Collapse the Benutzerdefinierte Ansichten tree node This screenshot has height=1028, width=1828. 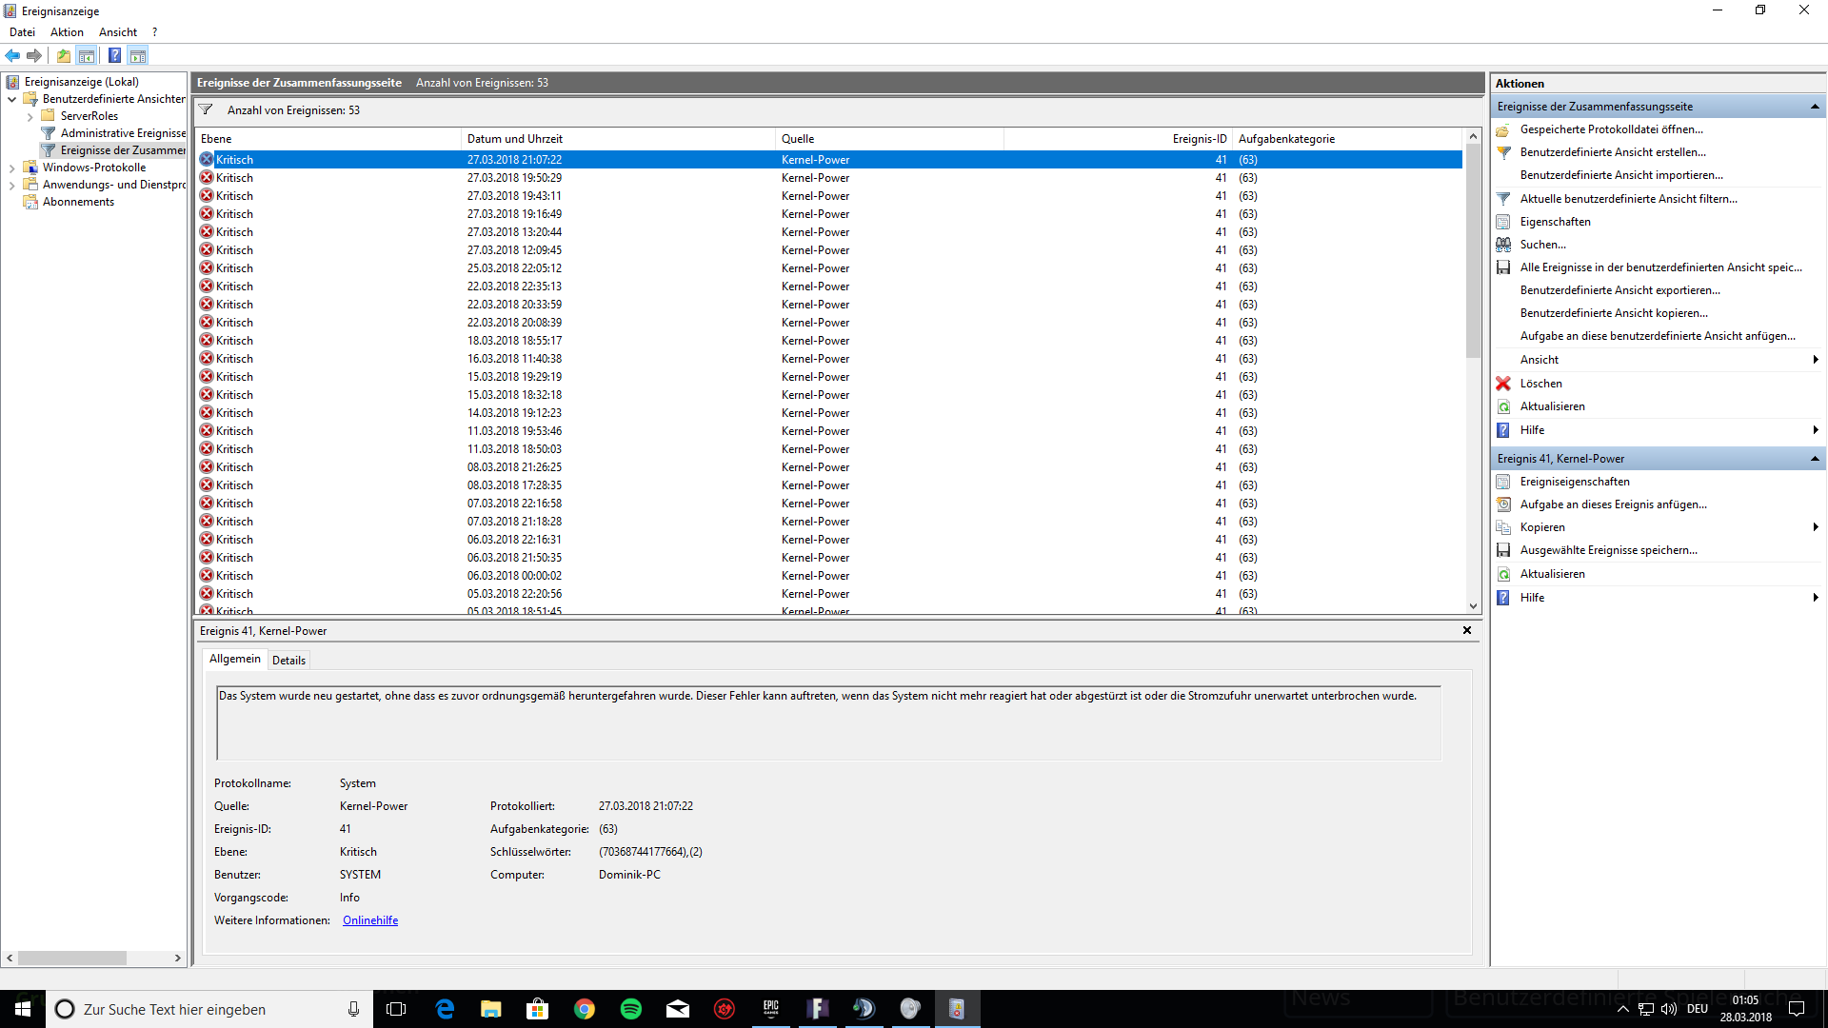(11, 99)
